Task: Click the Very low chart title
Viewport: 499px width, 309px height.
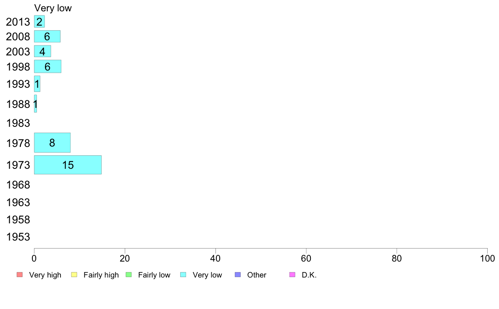Action: tap(53, 8)
